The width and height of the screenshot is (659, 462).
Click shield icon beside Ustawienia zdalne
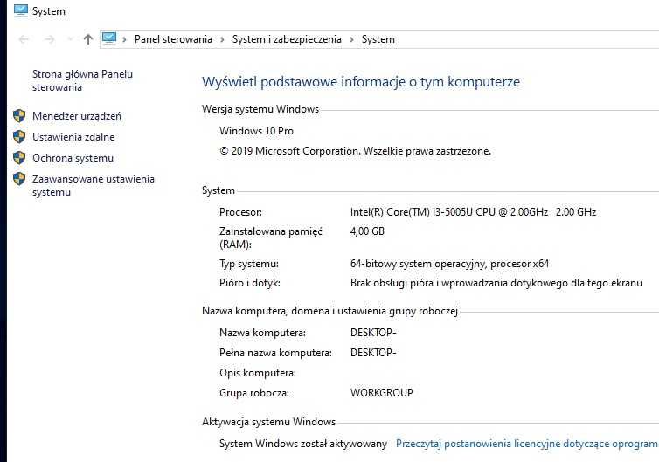[19, 136]
